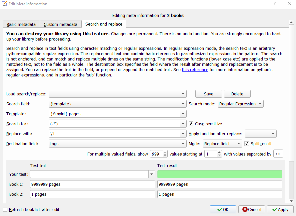Click the green checkmark Apply button
This screenshot has height=216, width=296.
click(x=280, y=209)
